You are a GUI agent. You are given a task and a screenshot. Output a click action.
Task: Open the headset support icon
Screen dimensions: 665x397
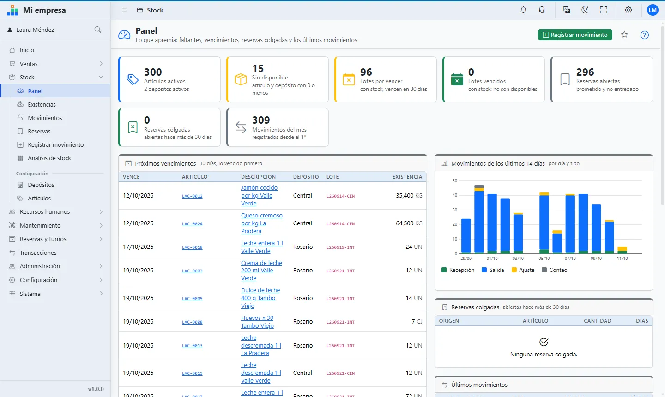(542, 10)
